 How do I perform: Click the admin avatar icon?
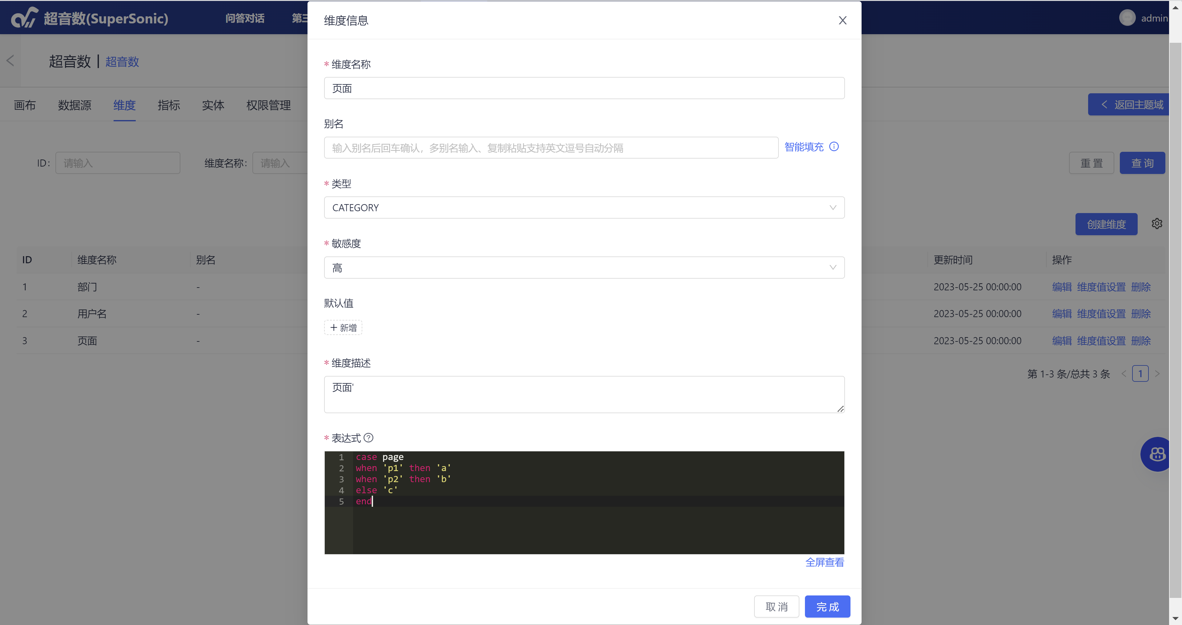tap(1127, 18)
